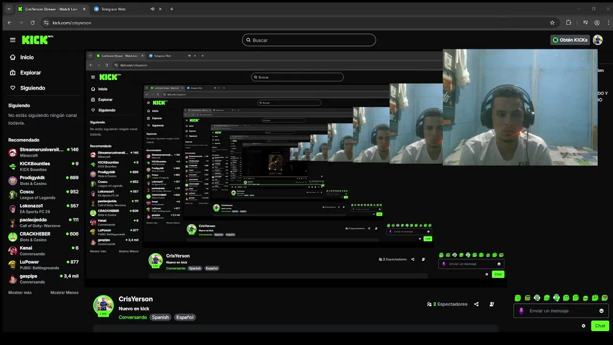Screen dimensions: 613x345
Task: Close the Telegram Web tab
Action: coord(160,9)
